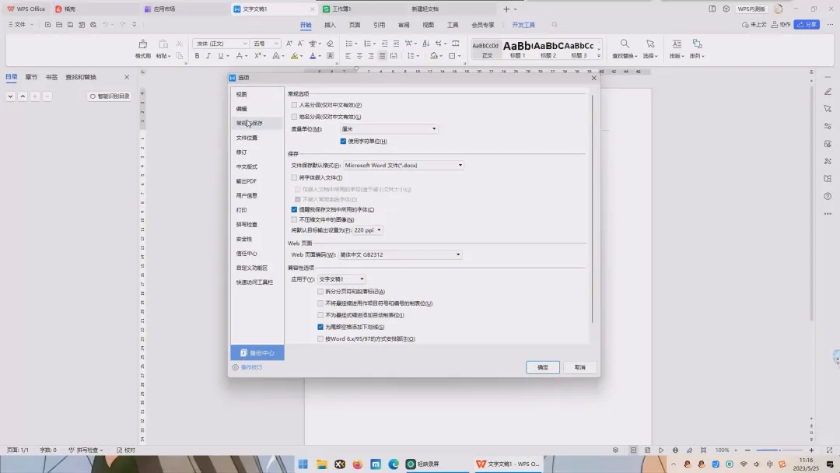Open the 应用于 文字文稿1 dropdown

click(341, 279)
